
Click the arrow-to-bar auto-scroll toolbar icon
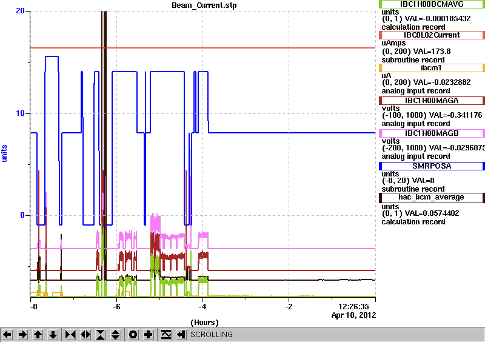point(181,335)
